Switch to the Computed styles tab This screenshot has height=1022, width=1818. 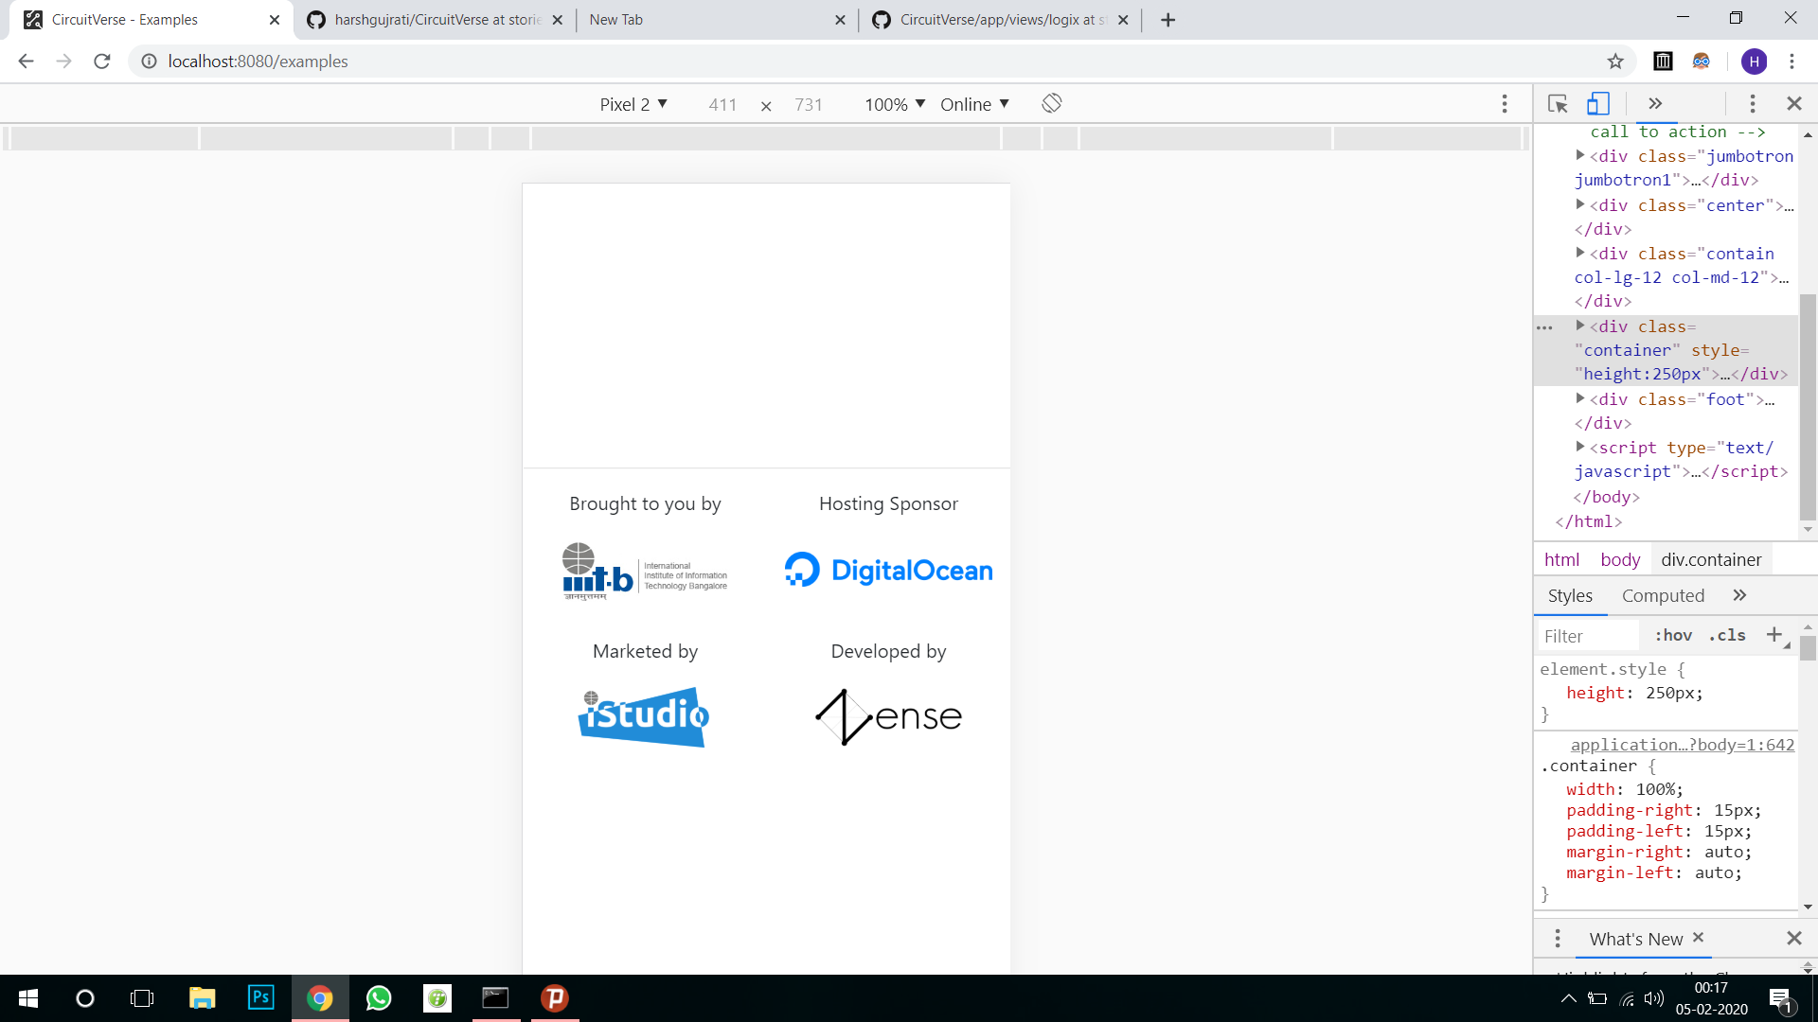(x=1663, y=595)
